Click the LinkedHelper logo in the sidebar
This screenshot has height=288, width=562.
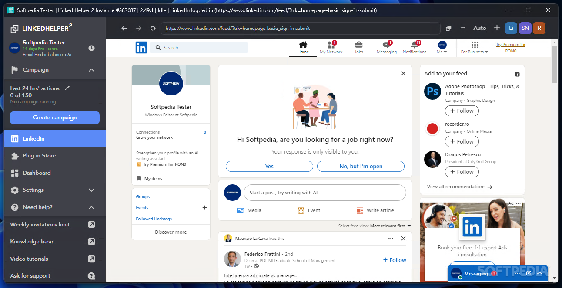point(42,28)
